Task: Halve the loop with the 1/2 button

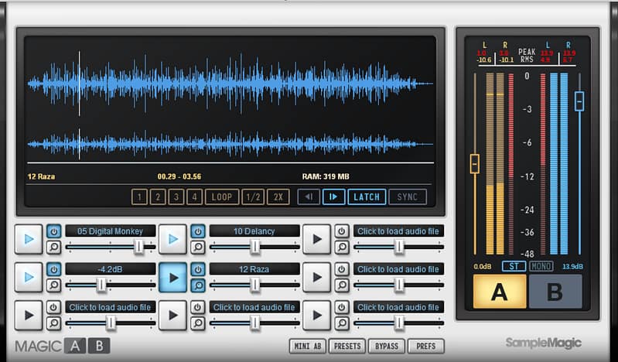Action: pyautogui.click(x=253, y=196)
